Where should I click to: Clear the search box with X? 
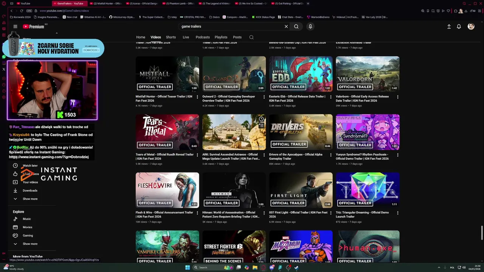[x=286, y=26]
